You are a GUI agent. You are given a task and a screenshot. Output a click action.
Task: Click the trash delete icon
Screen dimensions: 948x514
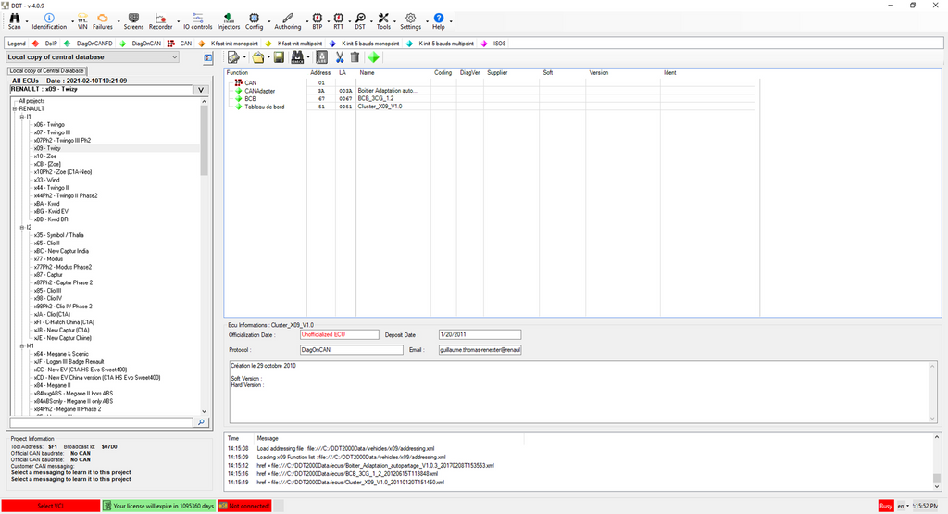pyautogui.click(x=355, y=57)
